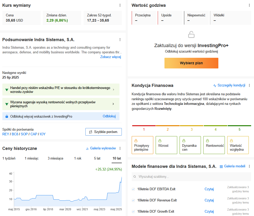Click the lock icon on Wartość względna card

coord(231,141)
